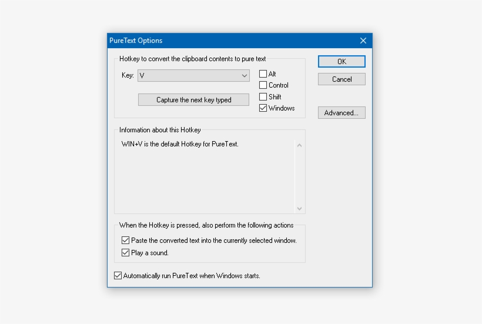Confirm settings with the OK button
The width and height of the screenshot is (482, 324).
pyautogui.click(x=342, y=62)
